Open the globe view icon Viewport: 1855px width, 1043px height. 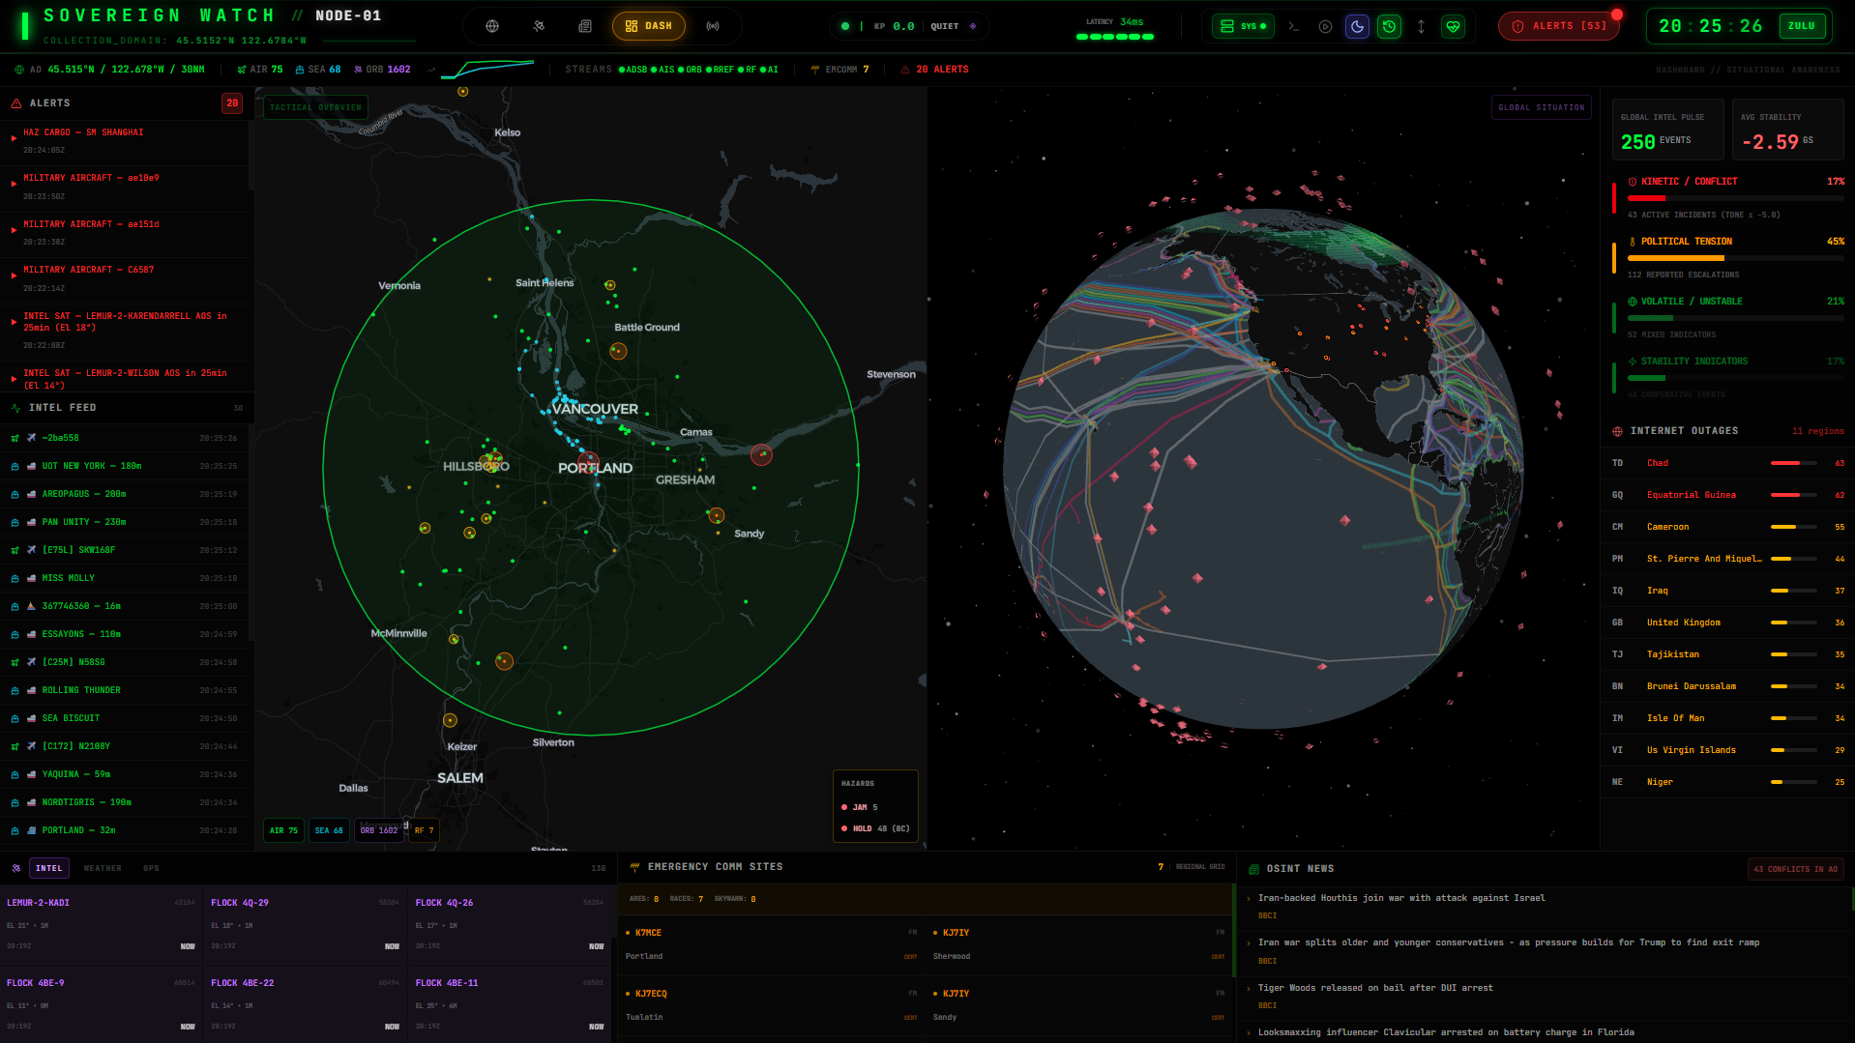pyautogui.click(x=492, y=26)
